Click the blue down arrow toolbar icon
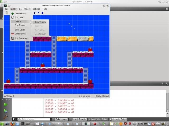The width and height of the screenshot is (169, 126). [x=42, y=13]
